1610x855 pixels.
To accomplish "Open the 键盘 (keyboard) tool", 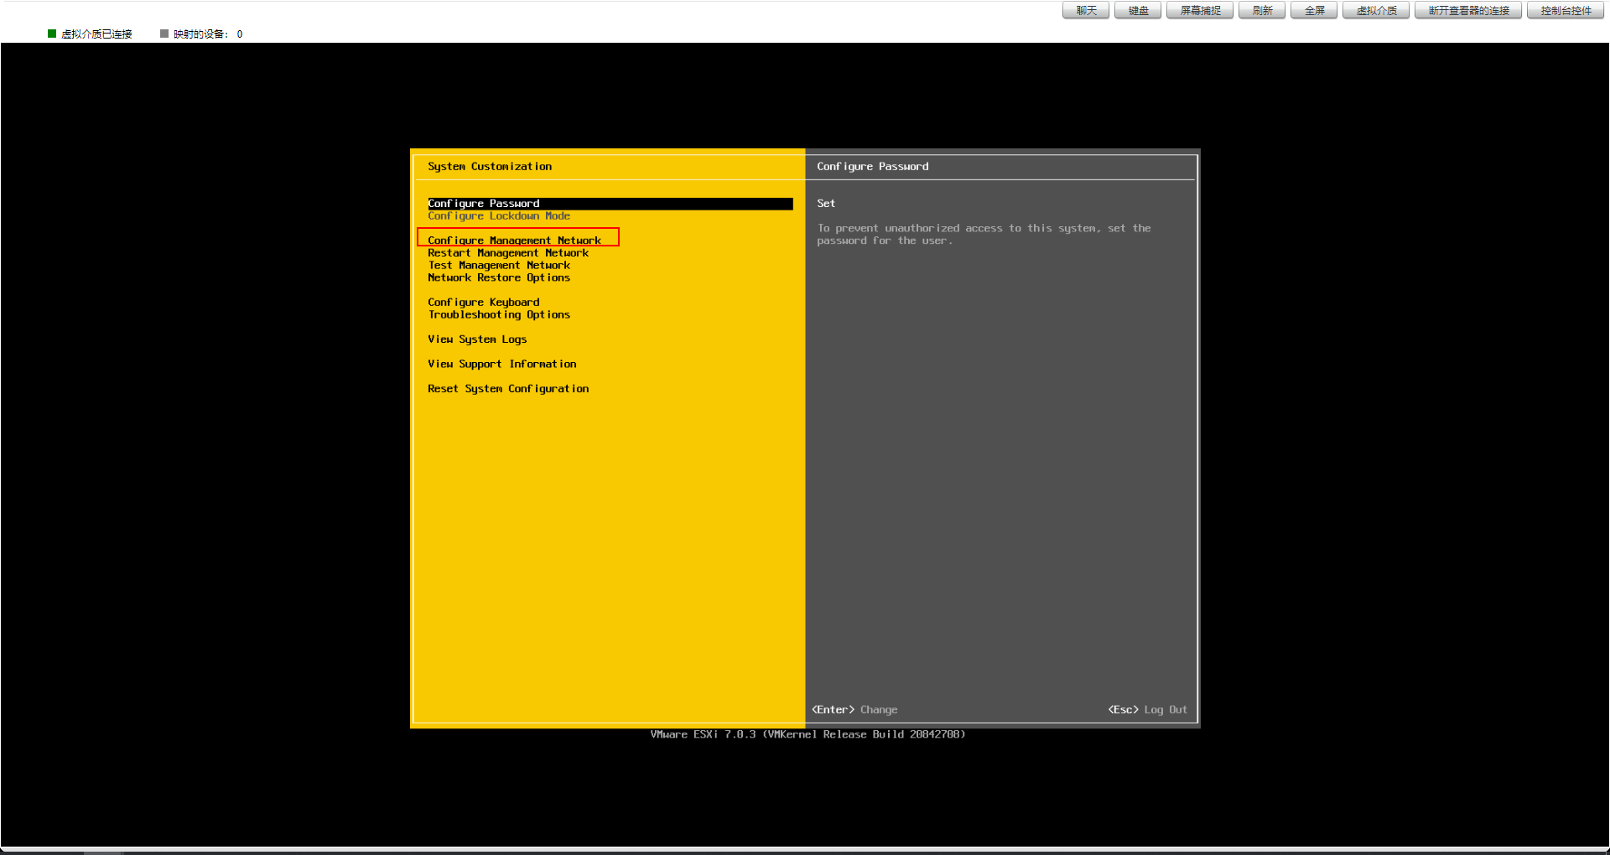I will point(1137,10).
